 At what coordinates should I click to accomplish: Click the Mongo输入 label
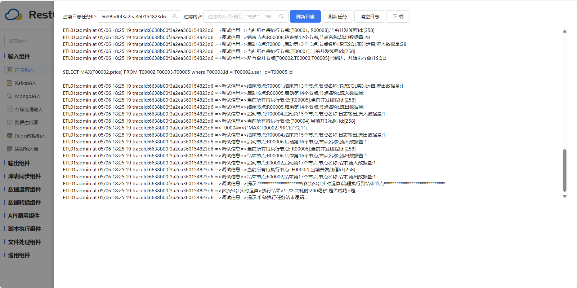(28, 96)
